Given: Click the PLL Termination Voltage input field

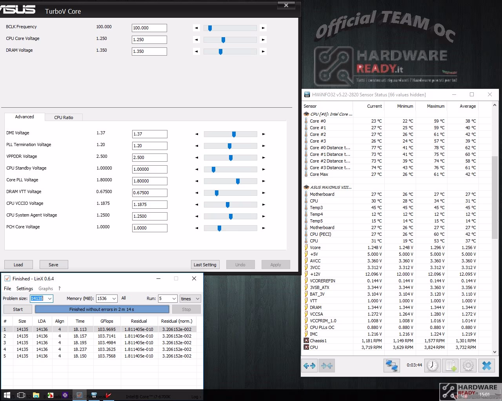Looking at the screenshot, I should [x=150, y=146].
